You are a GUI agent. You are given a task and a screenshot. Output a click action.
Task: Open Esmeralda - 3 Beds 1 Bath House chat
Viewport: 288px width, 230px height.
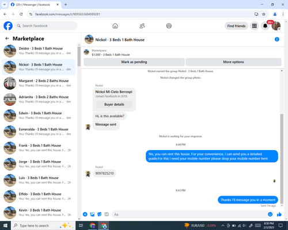coord(39,132)
